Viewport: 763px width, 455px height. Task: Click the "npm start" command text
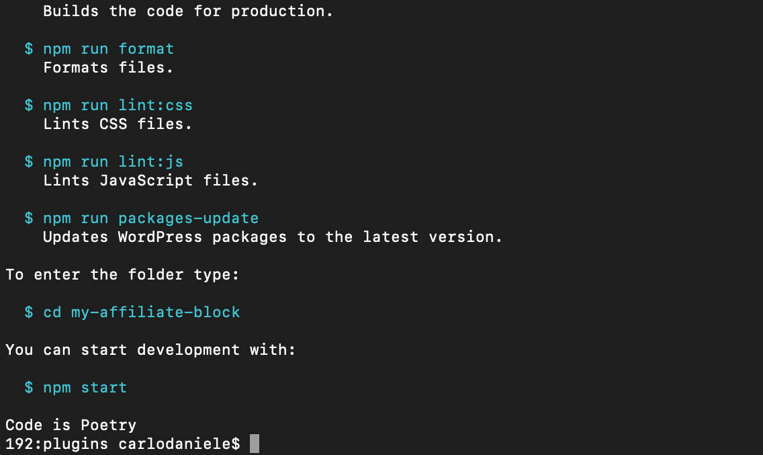pos(85,388)
